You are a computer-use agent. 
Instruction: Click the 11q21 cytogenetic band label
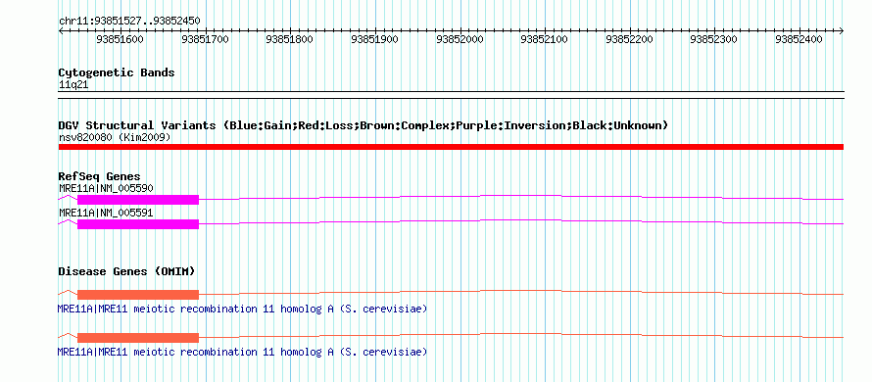click(73, 85)
